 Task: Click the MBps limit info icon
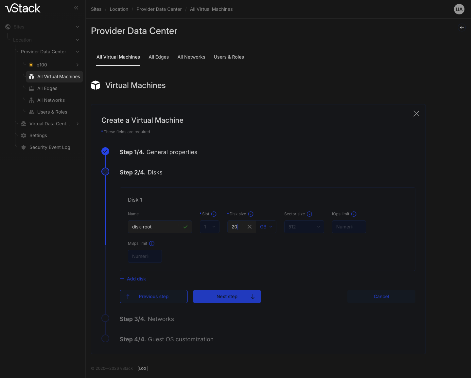click(x=152, y=243)
